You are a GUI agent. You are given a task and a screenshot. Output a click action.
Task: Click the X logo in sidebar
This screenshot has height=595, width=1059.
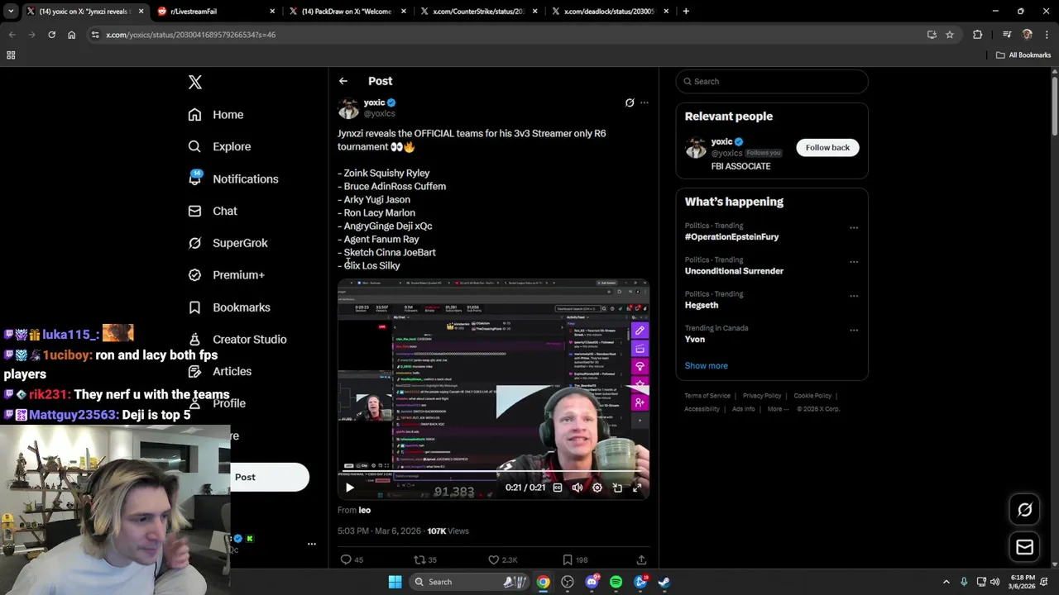(x=195, y=82)
